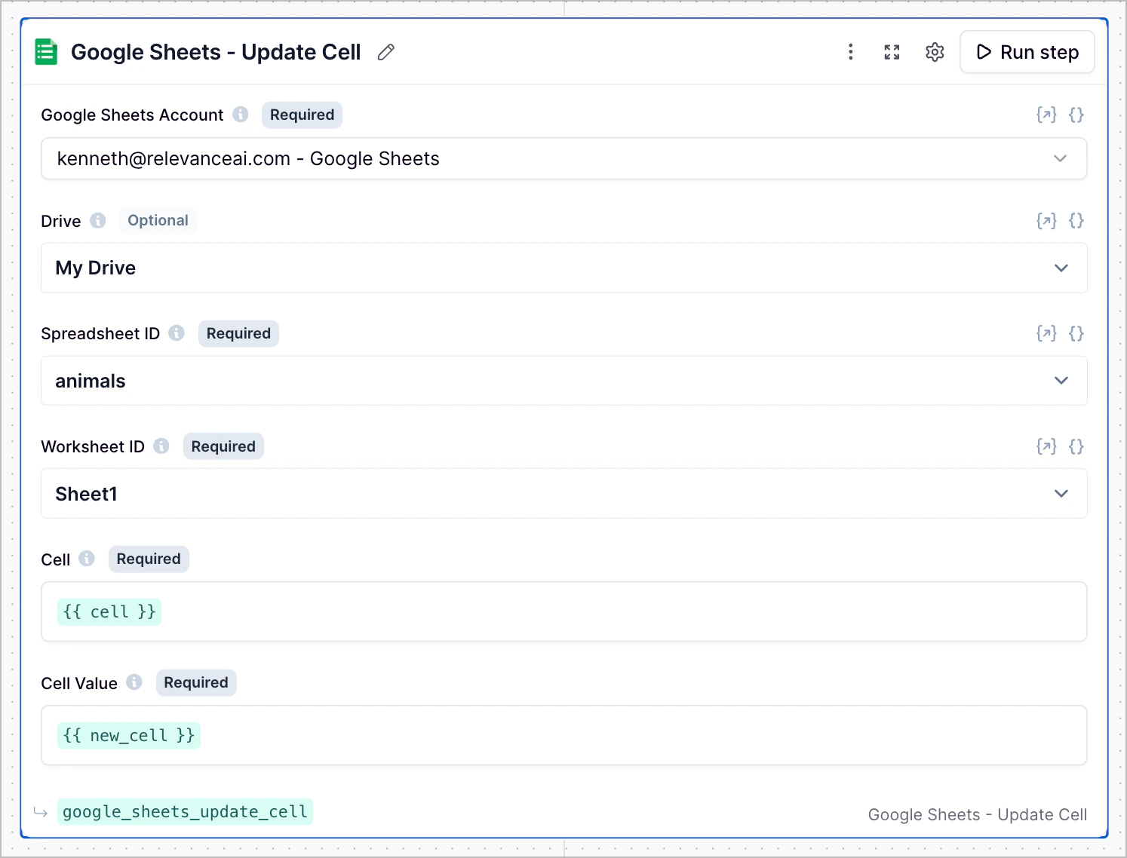
Task: Open the Google Sheets Account dropdown
Action: pyautogui.click(x=563, y=158)
